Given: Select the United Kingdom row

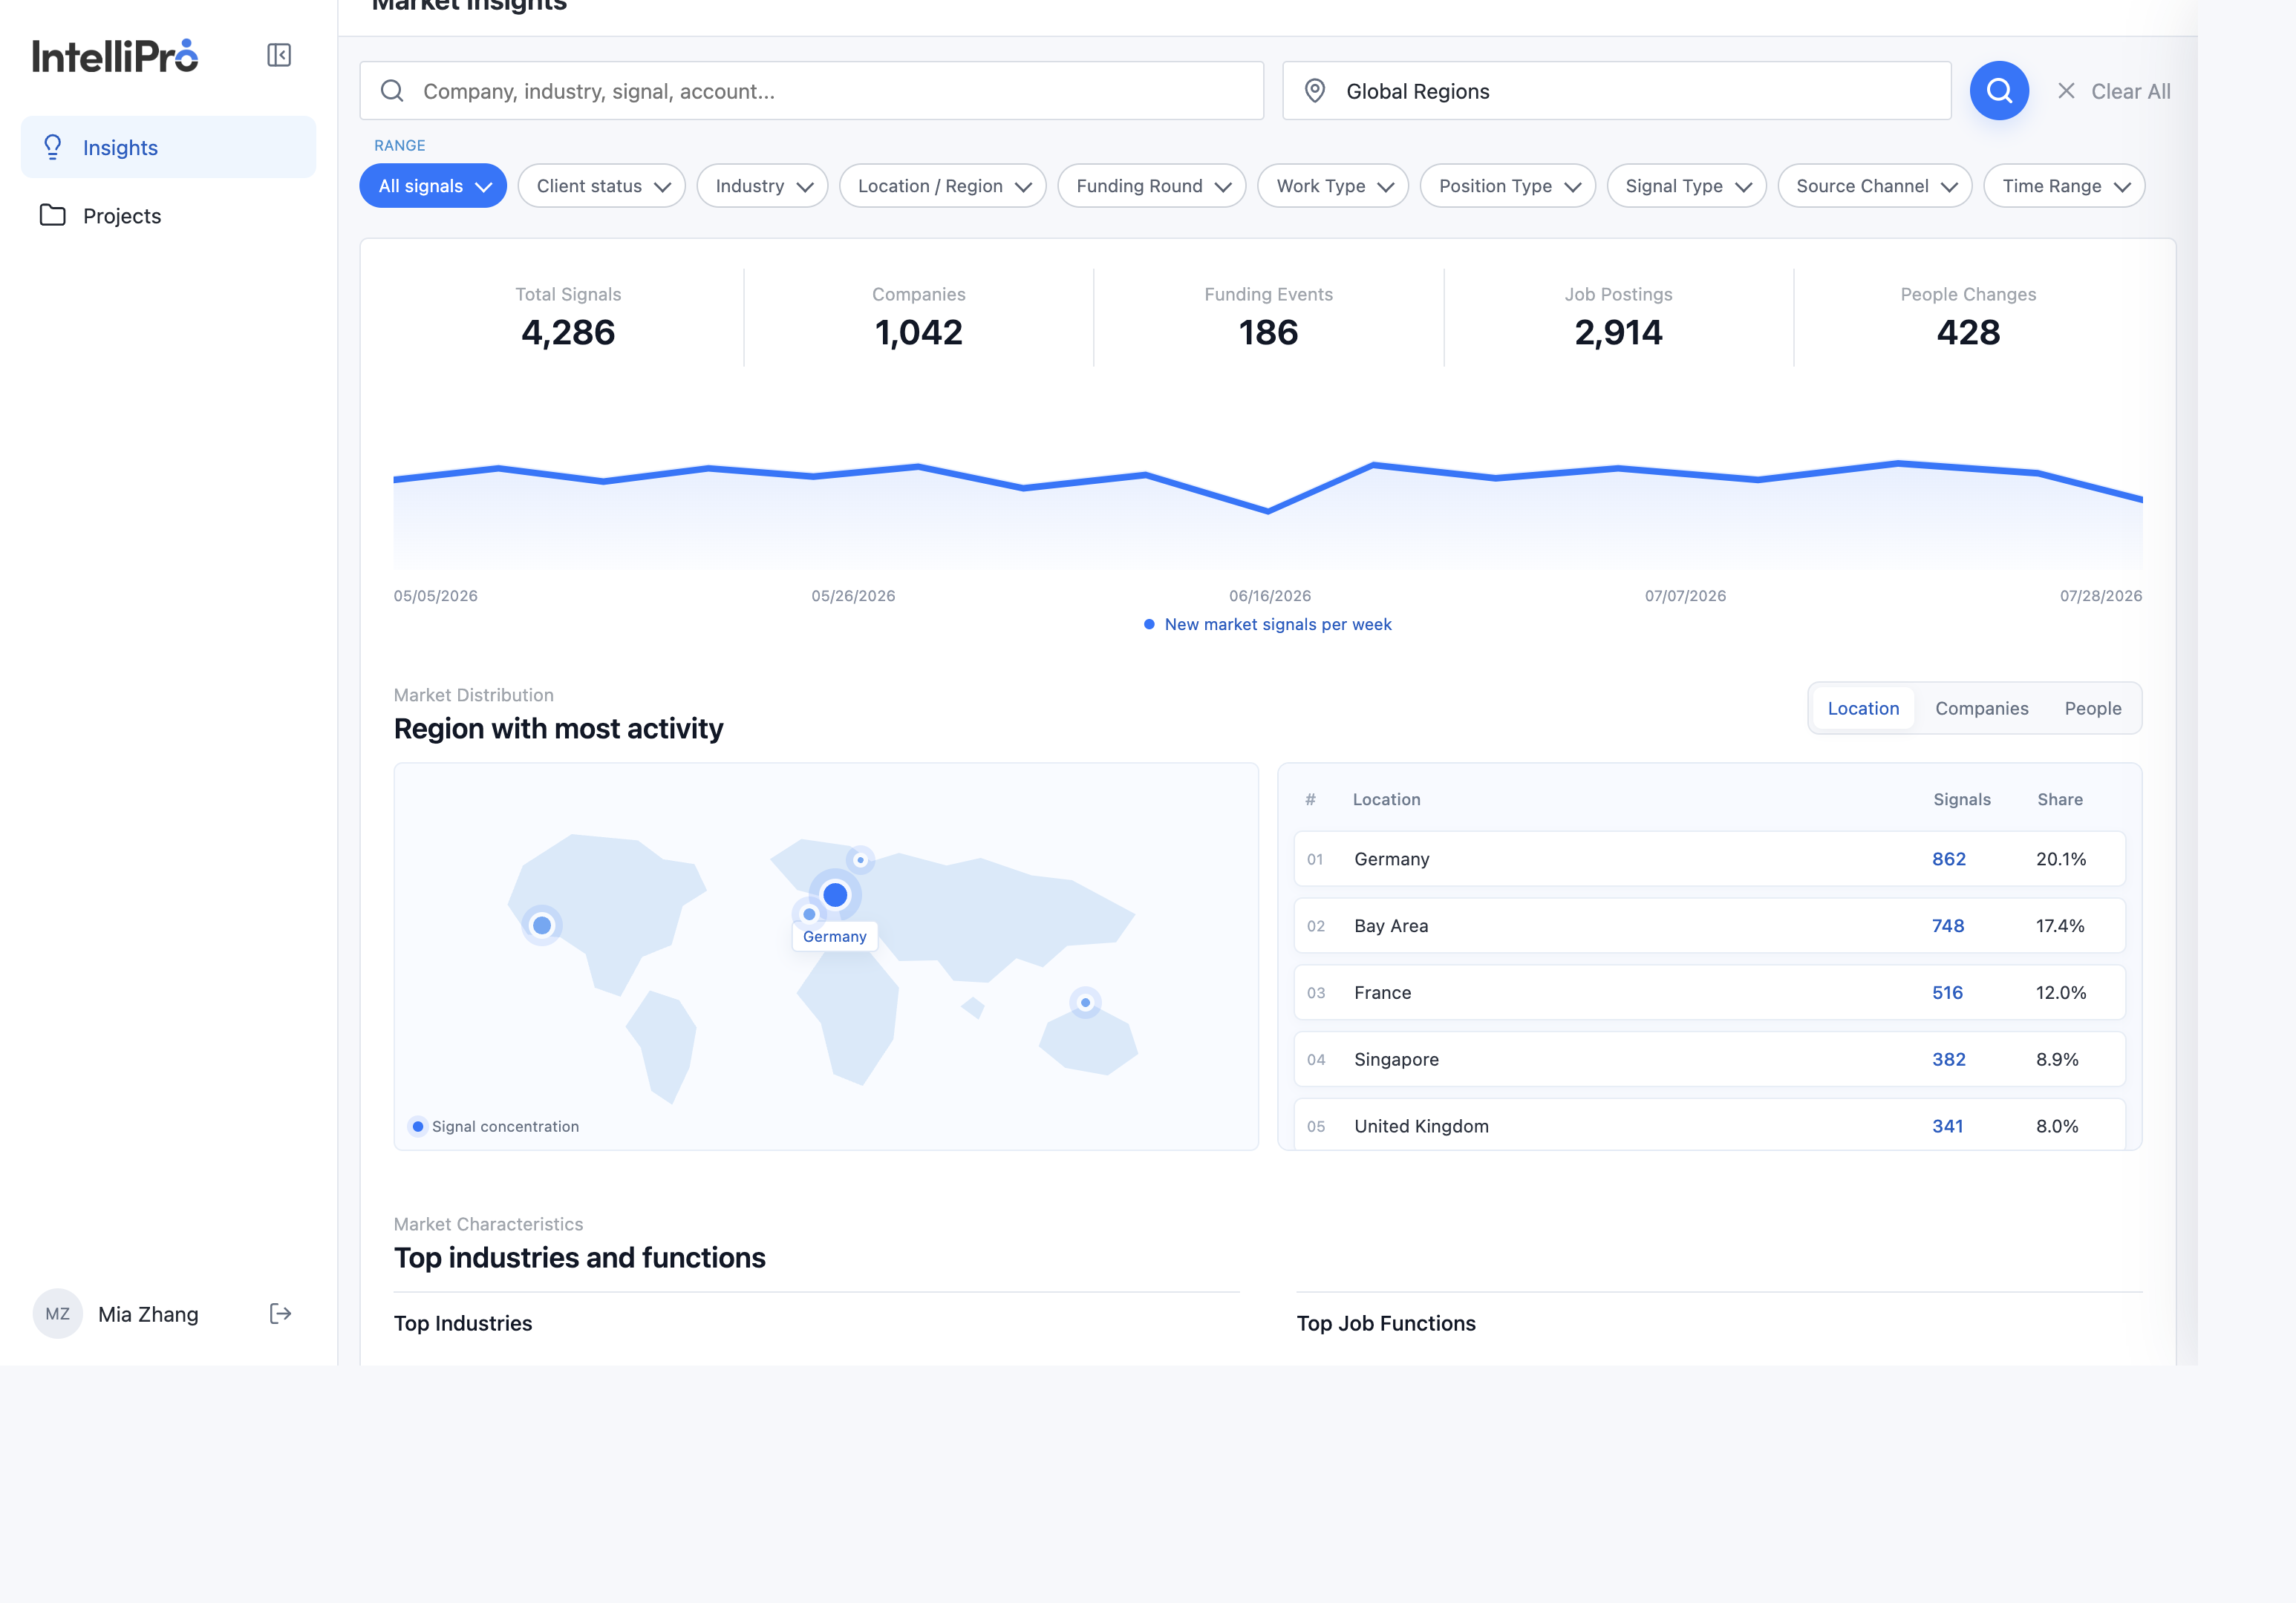Looking at the screenshot, I should (x=1710, y=1125).
